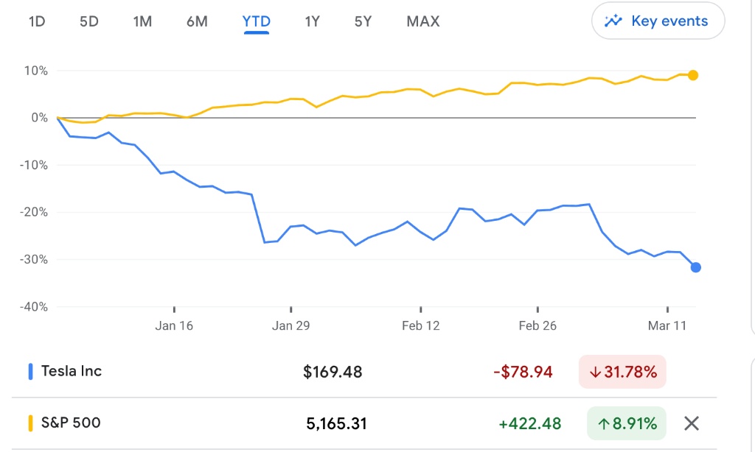Image resolution: width=755 pixels, height=452 pixels.
Task: Remove S&P 500 comparison with X icon
Action: (x=691, y=423)
